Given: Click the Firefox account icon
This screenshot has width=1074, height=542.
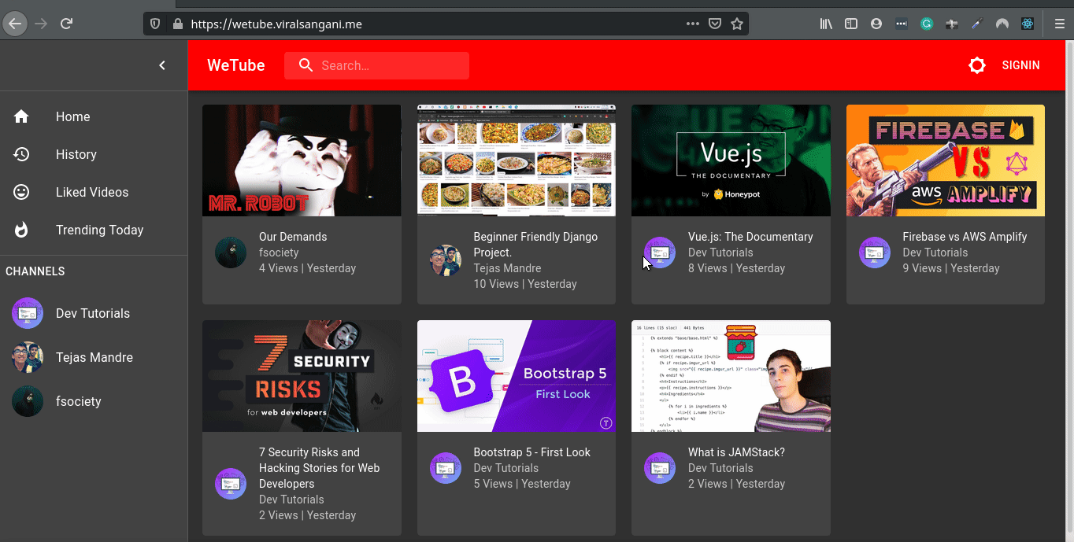Looking at the screenshot, I should pyautogui.click(x=876, y=24).
